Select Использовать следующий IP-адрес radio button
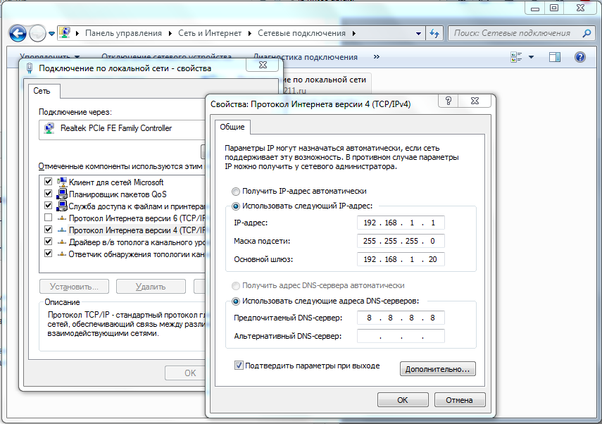This screenshot has width=602, height=424. pos(236,206)
